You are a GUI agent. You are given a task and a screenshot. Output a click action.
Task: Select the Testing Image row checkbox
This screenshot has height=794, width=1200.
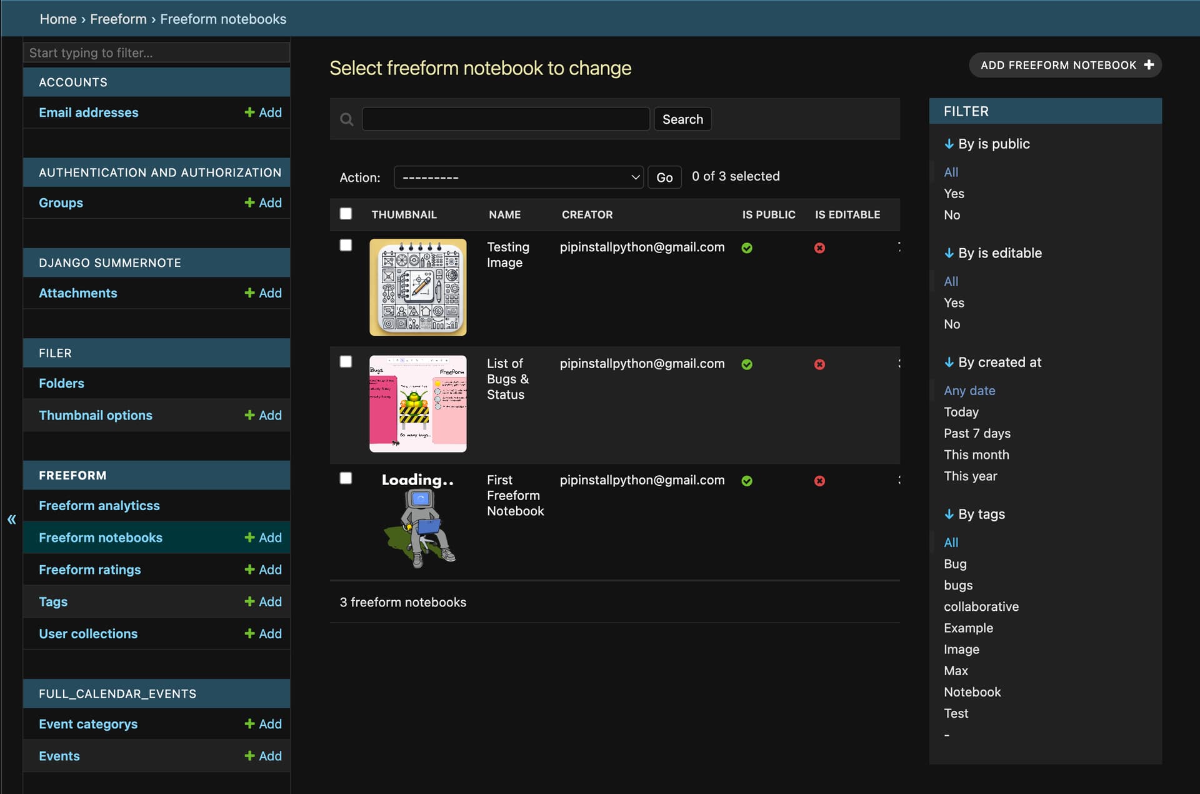point(346,245)
